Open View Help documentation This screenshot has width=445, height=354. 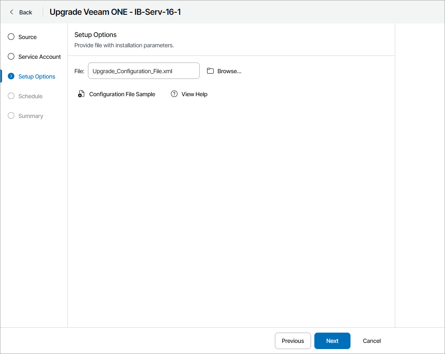click(x=194, y=94)
